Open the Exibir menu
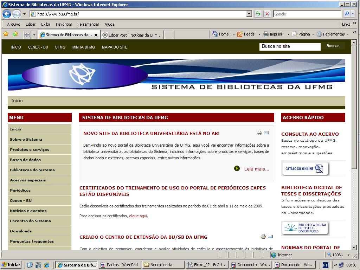The height and width of the screenshot is (270, 360). (x=46, y=24)
